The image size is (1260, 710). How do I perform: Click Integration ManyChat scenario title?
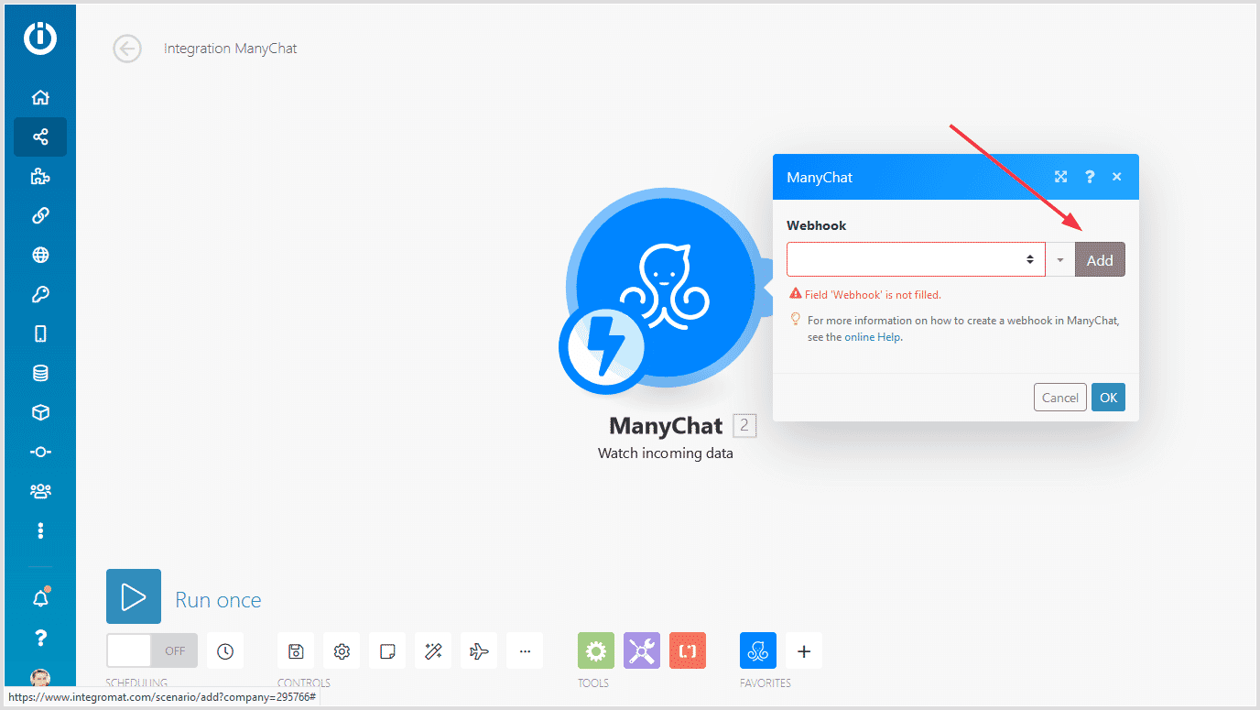point(231,49)
